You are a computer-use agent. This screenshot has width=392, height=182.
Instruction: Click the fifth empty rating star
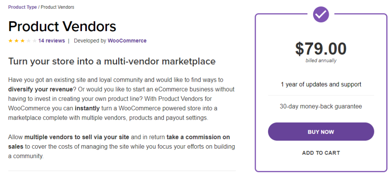[34, 41]
